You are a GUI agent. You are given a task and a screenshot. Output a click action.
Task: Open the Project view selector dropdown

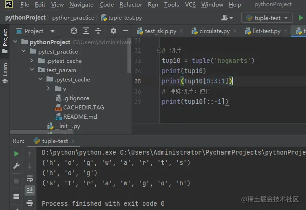point(35,31)
